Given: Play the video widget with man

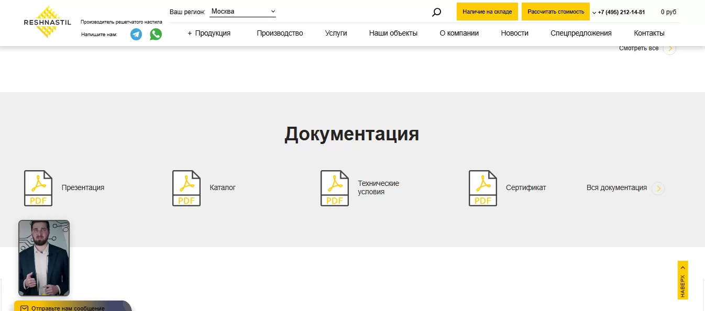Looking at the screenshot, I should coord(44,258).
